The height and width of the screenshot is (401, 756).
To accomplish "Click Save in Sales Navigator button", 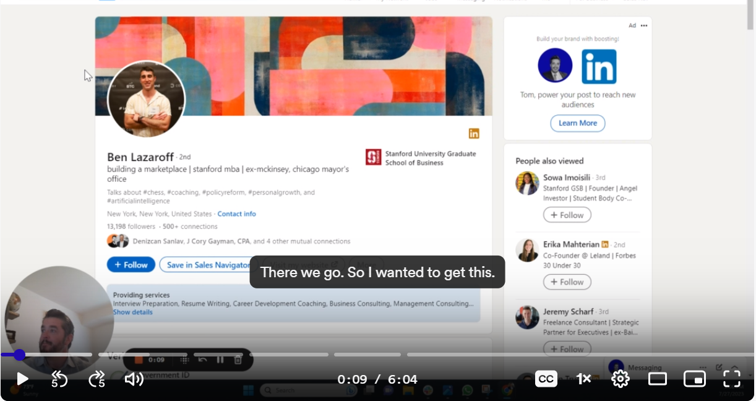I will (x=208, y=265).
